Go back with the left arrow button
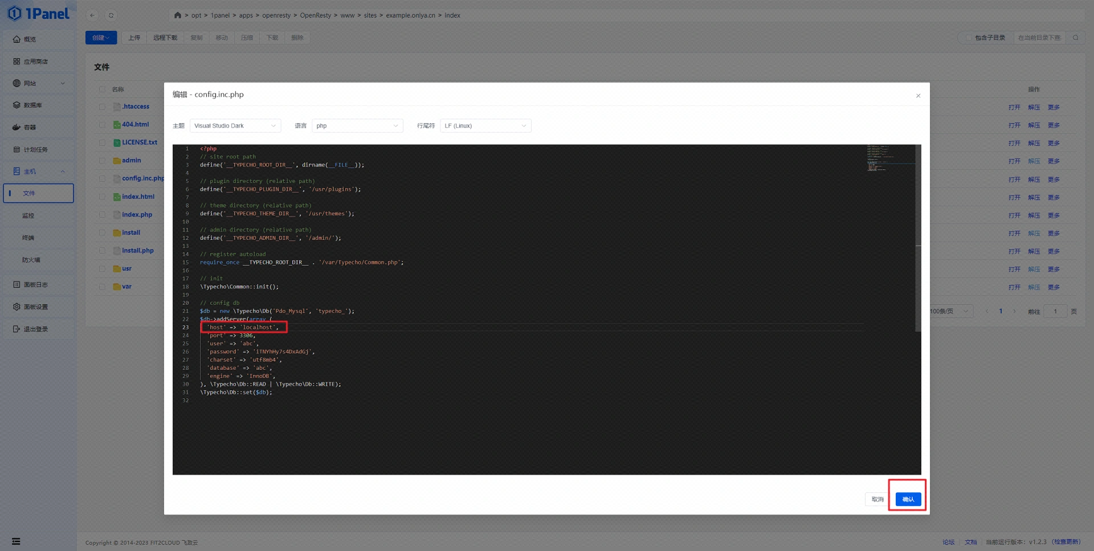This screenshot has height=551, width=1094. pyautogui.click(x=92, y=15)
